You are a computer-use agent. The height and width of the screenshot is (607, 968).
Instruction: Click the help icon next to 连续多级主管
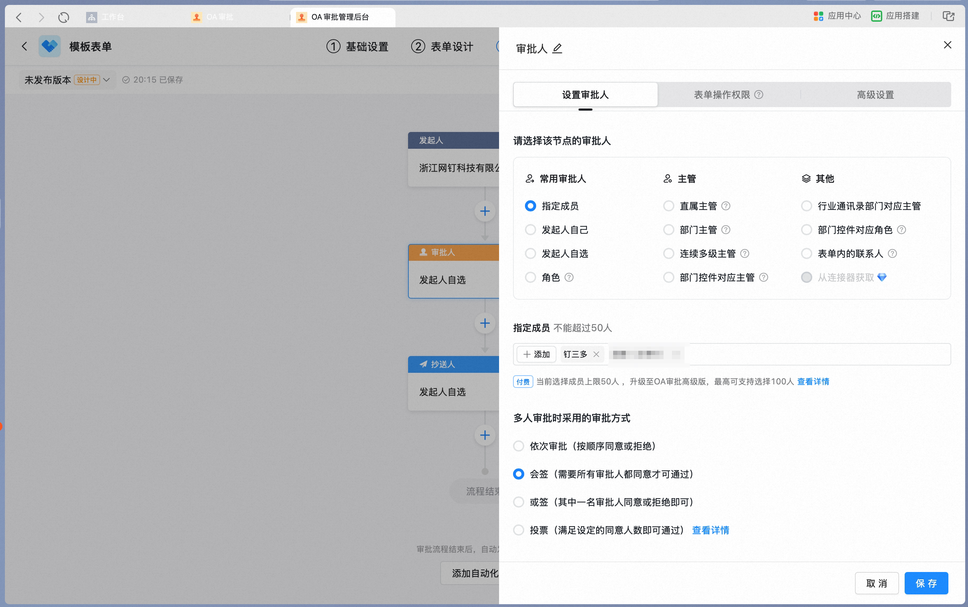pos(744,253)
